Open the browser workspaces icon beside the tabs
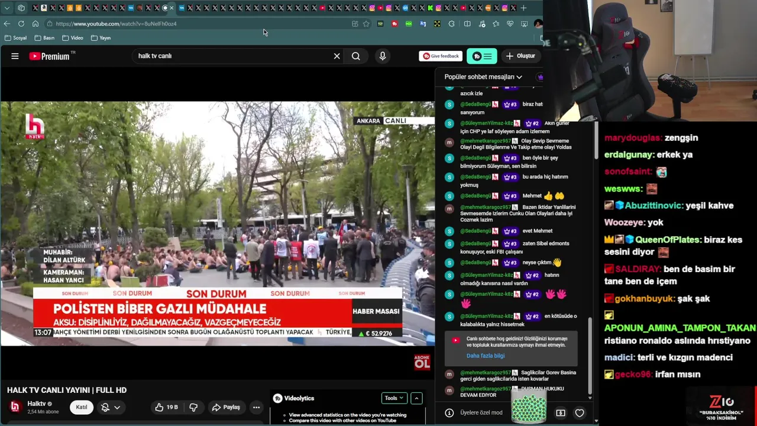This screenshot has height=426, width=757. 21,8
